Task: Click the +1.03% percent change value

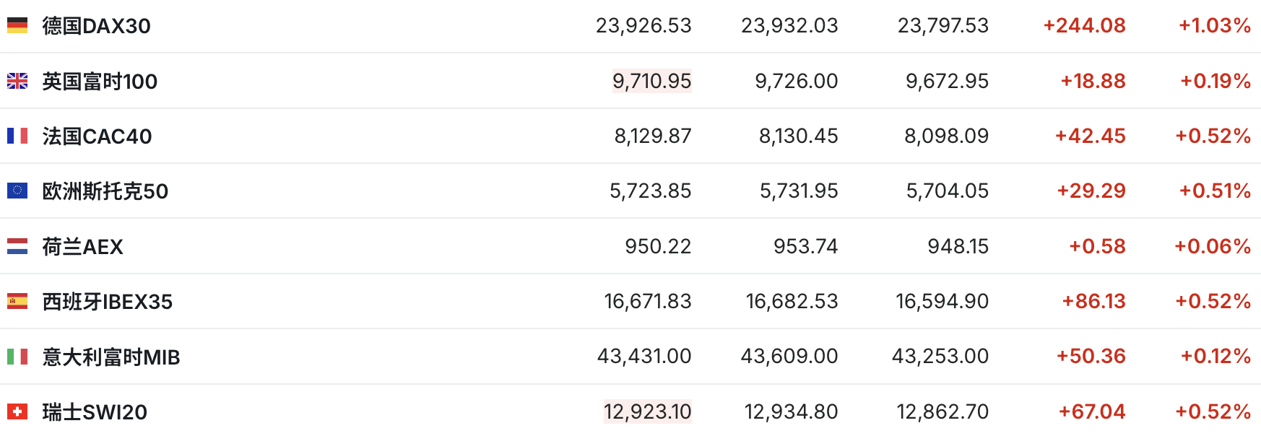Action: click(x=1215, y=26)
